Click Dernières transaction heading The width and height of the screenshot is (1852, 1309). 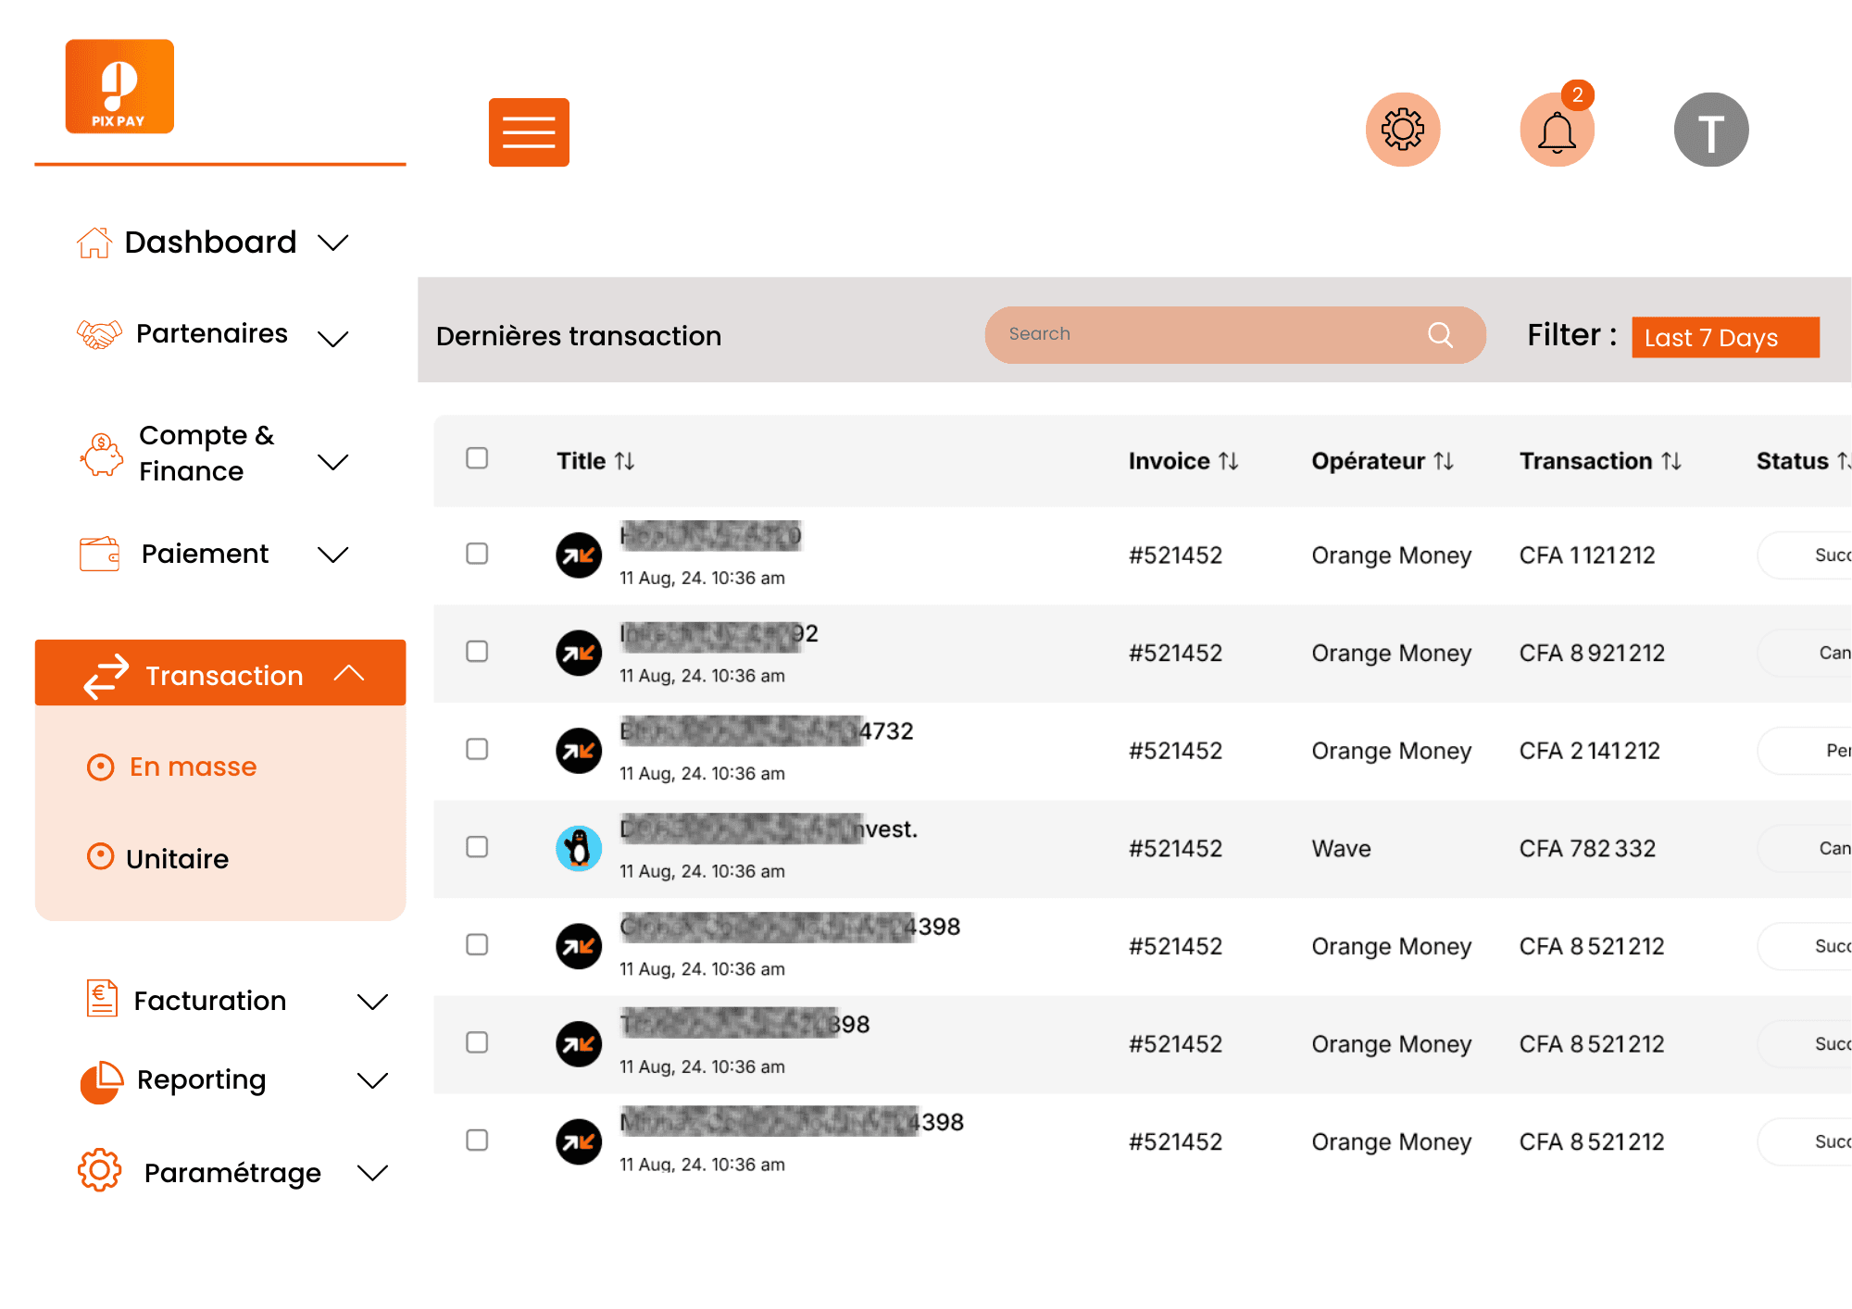tap(579, 336)
